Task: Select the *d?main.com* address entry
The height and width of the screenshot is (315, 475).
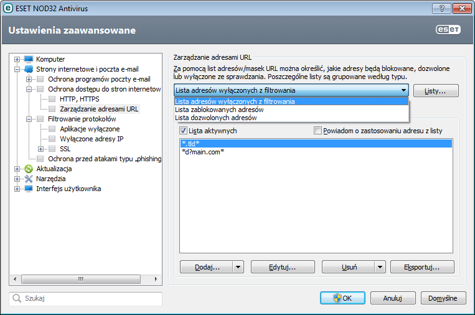Action: click(x=316, y=152)
